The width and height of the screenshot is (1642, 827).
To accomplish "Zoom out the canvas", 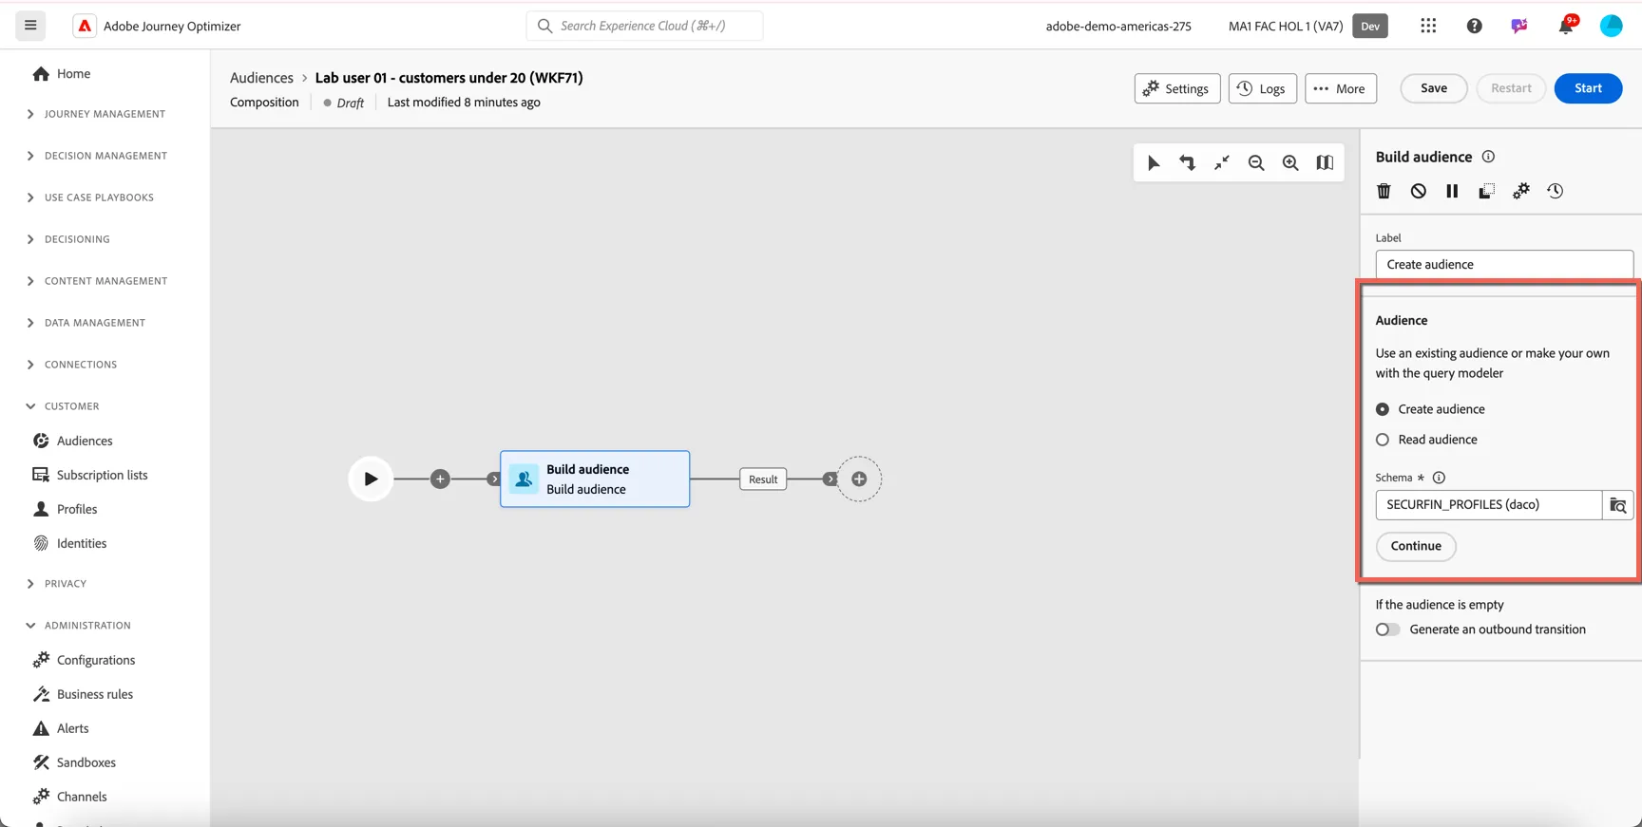I will click(1255, 163).
